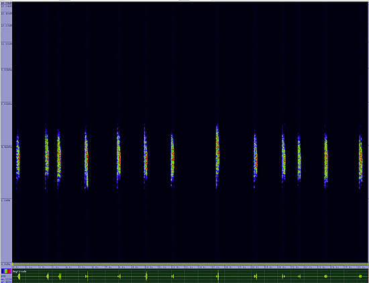This screenshot has height=283, width=369.
Task: Select the tallest pulse in the middle of the spectrogram
Action: [217, 156]
